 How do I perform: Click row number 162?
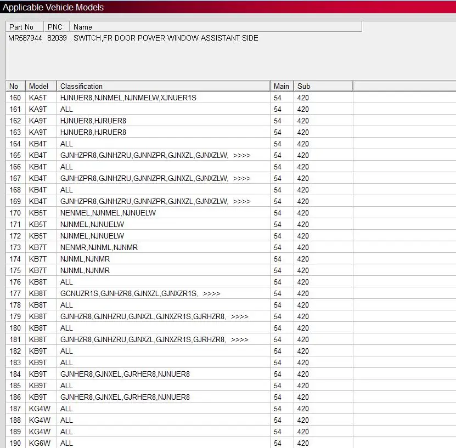point(15,121)
